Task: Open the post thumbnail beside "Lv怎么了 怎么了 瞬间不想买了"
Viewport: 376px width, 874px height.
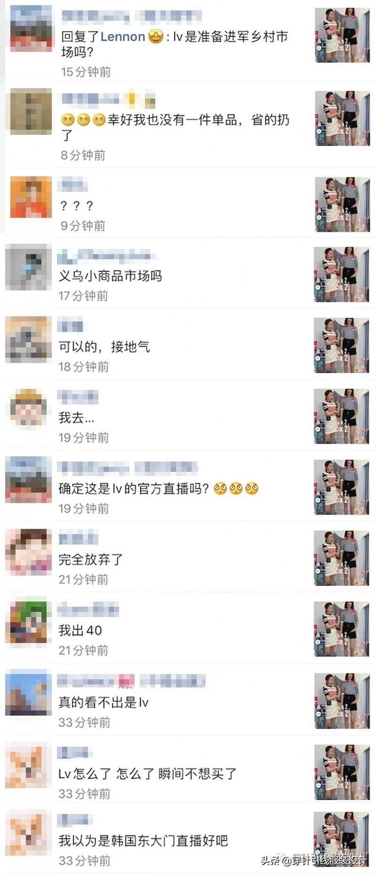Action: [x=335, y=772]
